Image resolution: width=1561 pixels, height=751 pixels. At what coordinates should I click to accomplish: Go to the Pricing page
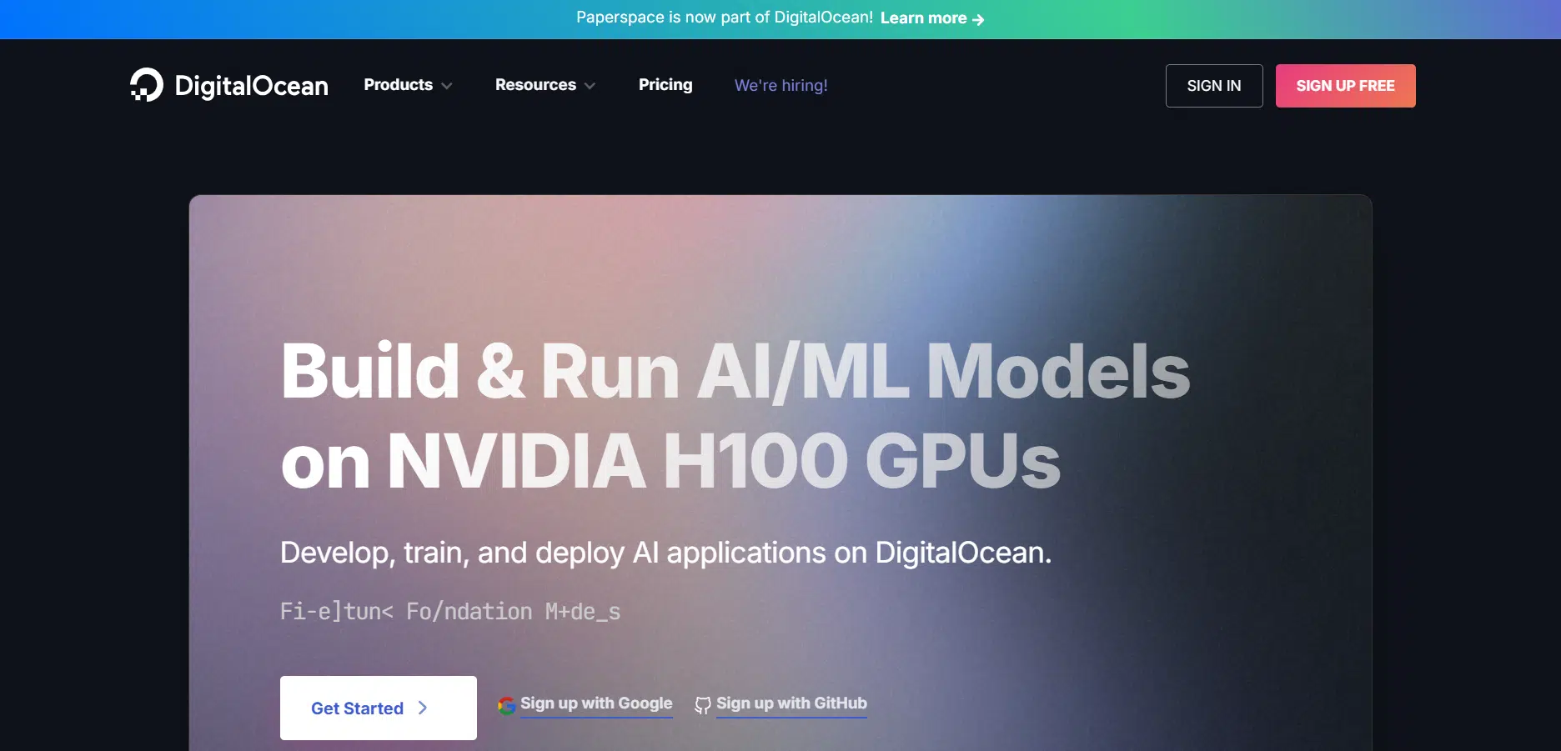[x=665, y=85]
